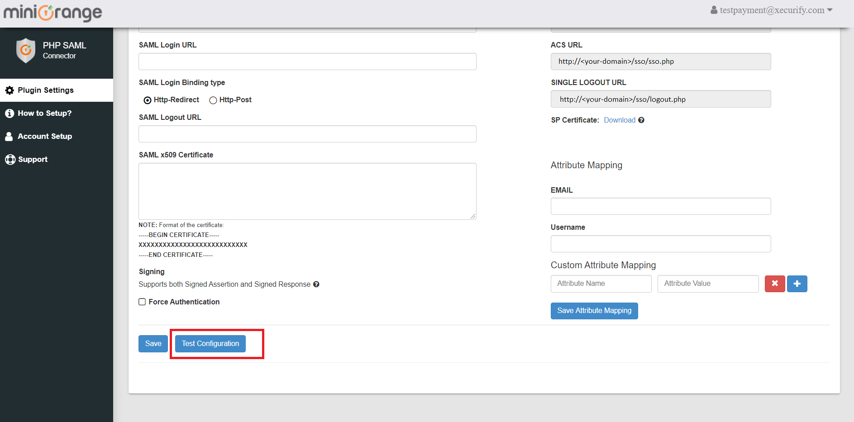
Task: Click the -----END CERTIFICATE----- note text
Action: coord(176,255)
